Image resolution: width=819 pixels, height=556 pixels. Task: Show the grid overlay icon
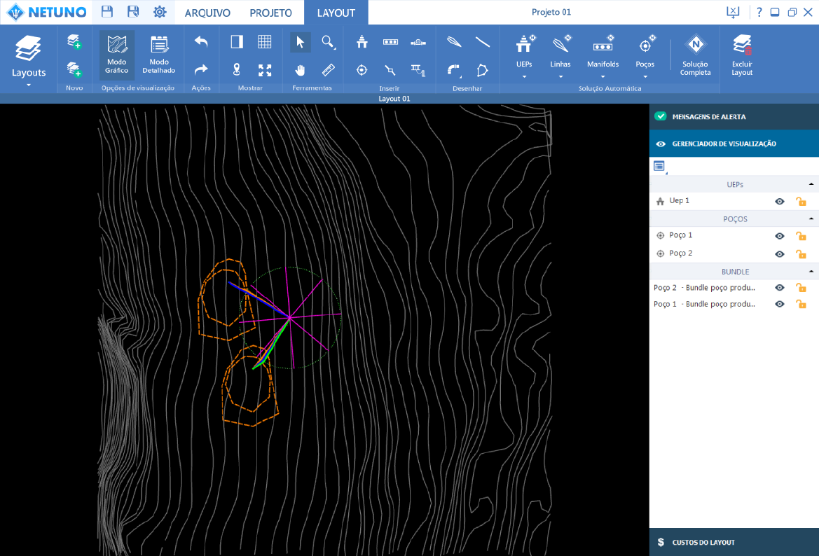tap(264, 42)
